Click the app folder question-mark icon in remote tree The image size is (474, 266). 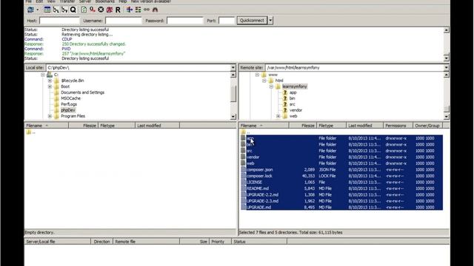click(x=284, y=92)
